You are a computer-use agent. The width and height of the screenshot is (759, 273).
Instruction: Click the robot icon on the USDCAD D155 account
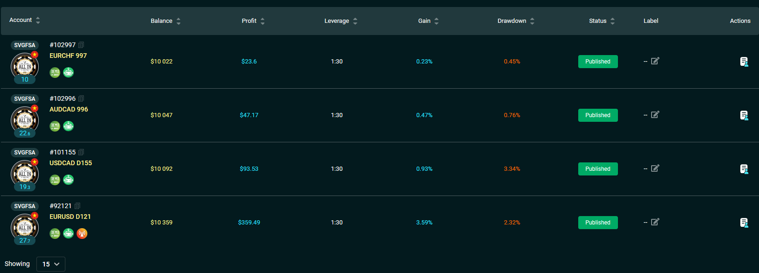[x=69, y=180]
